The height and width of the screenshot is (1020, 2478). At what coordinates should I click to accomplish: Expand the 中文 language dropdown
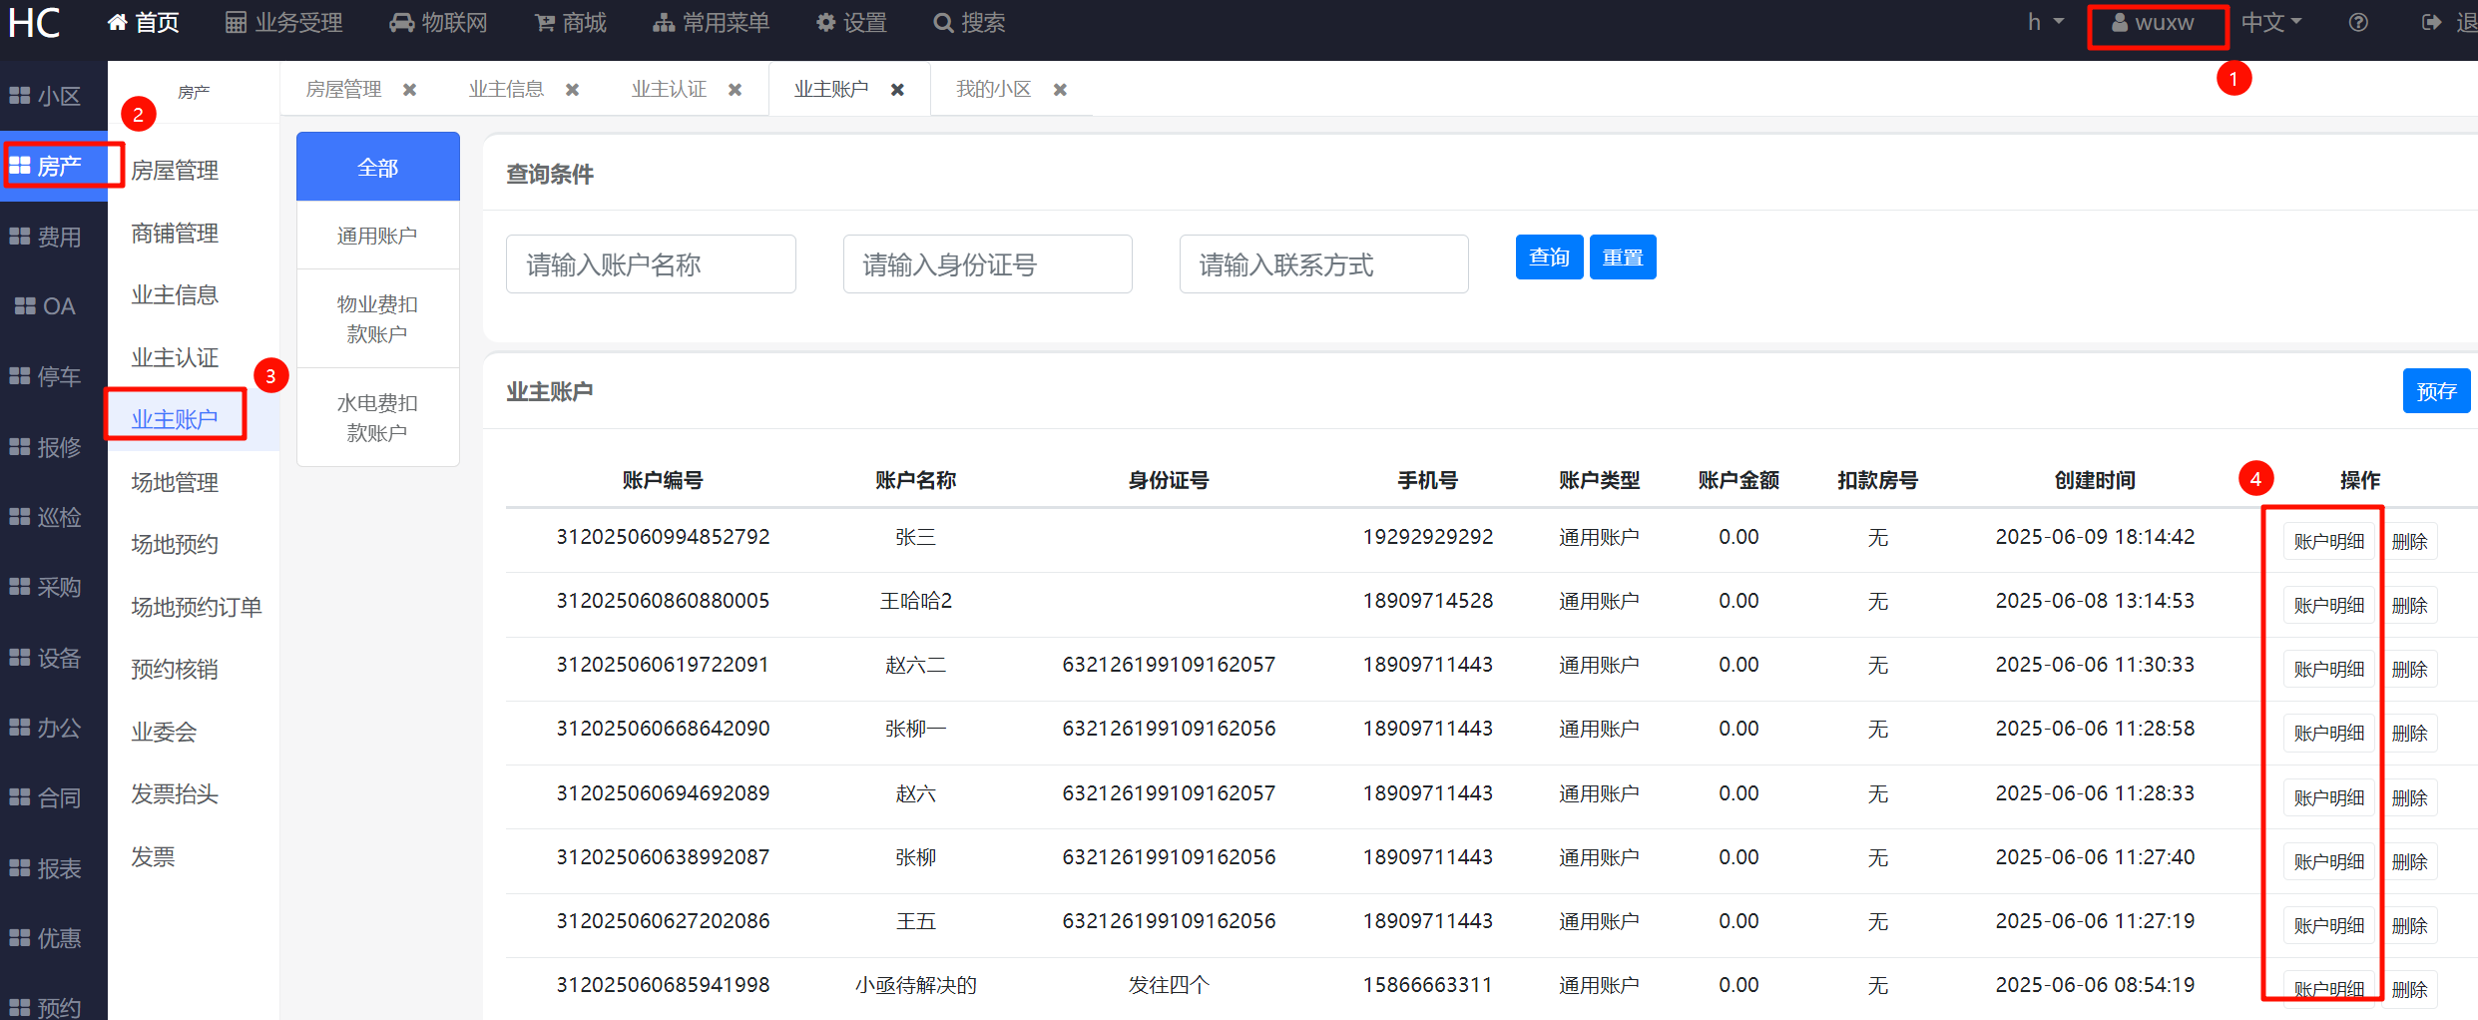[x=2271, y=22]
